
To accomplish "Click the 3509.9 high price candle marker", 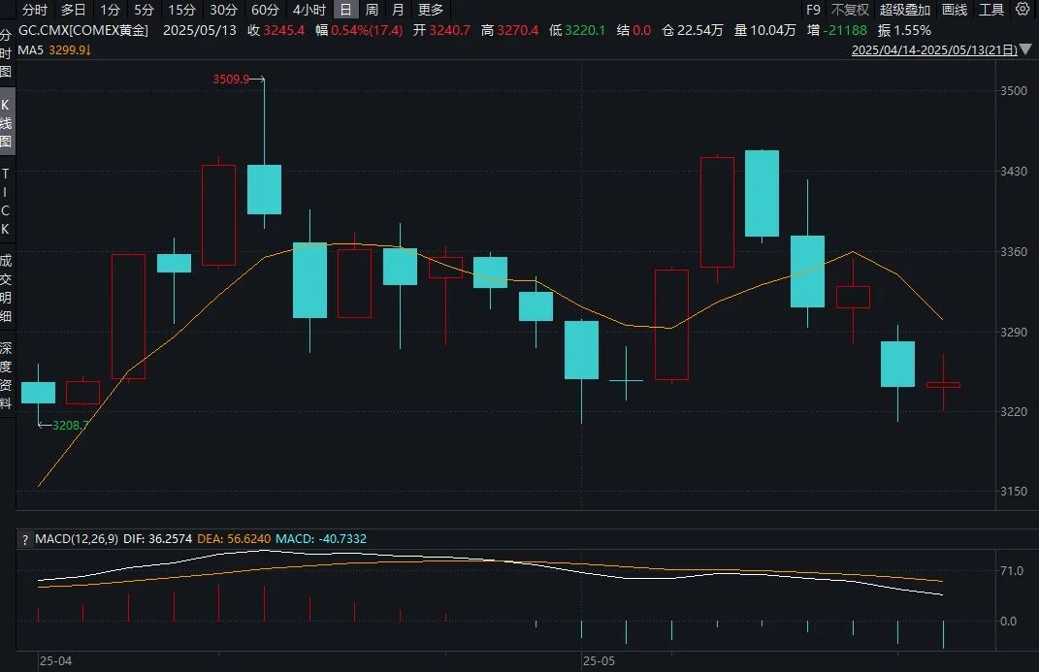I will [x=231, y=79].
